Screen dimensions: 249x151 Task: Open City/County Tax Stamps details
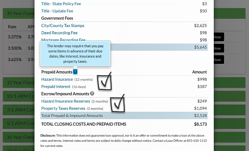[63, 26]
